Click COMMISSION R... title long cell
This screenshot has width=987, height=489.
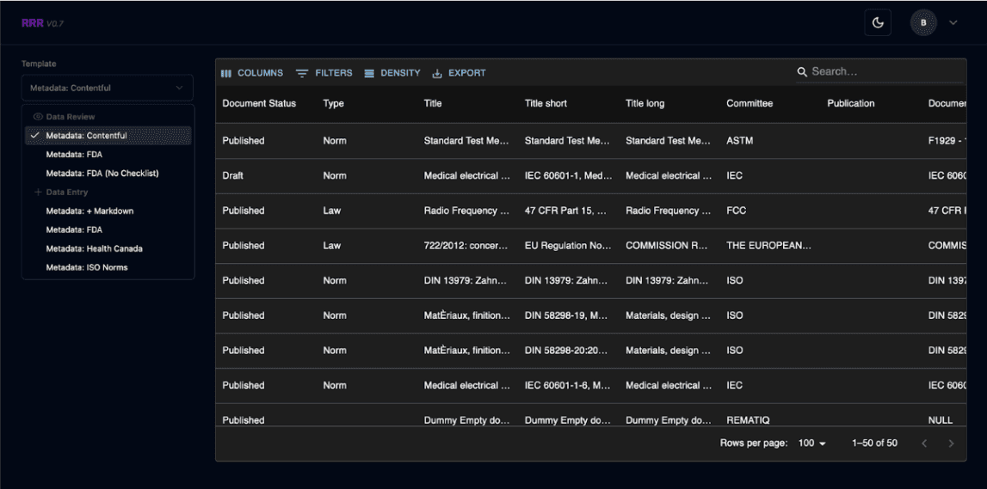point(669,246)
